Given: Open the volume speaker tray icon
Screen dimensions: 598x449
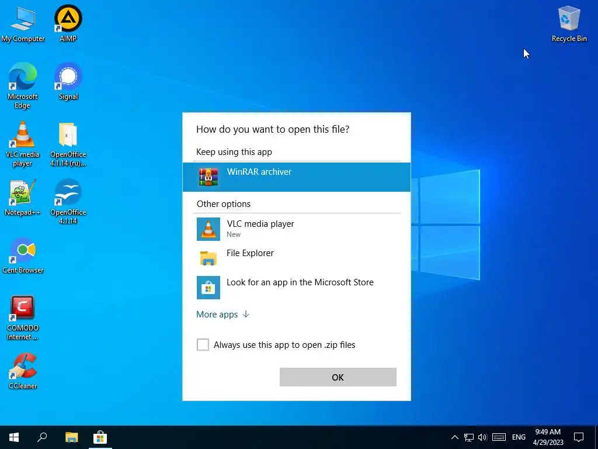Looking at the screenshot, I should point(482,437).
